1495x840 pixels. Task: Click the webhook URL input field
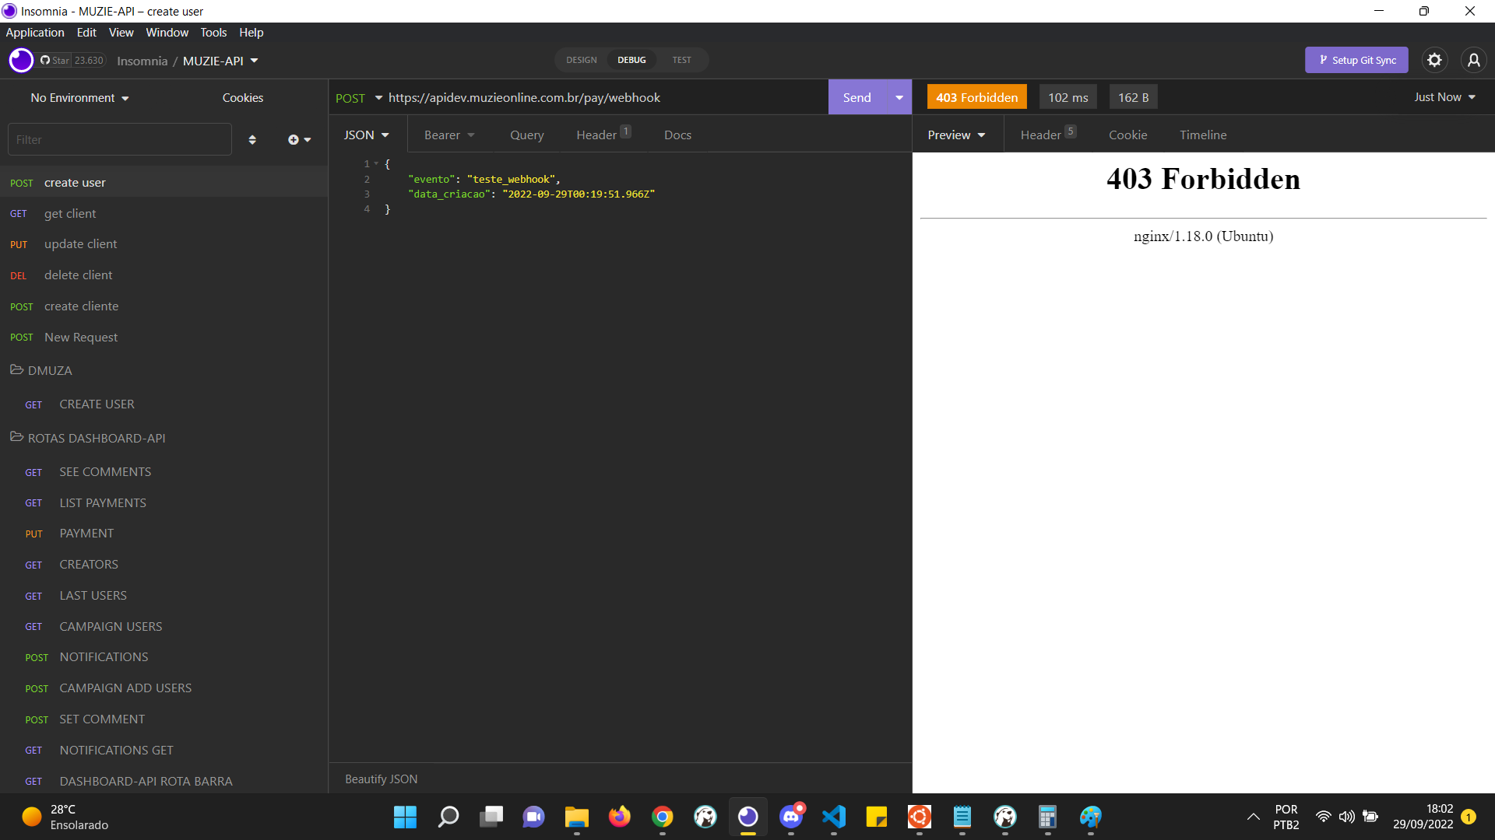[x=603, y=97]
